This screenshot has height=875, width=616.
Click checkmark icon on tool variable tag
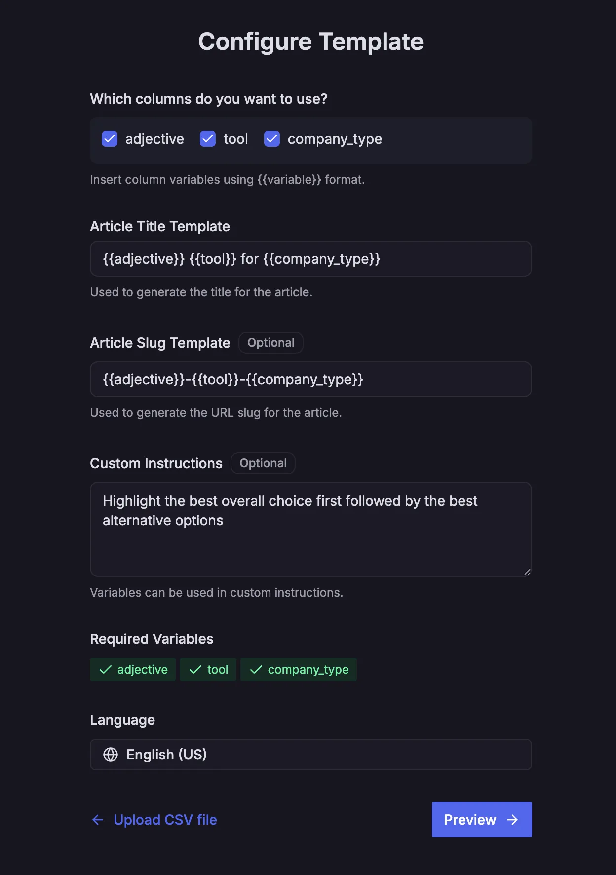(x=195, y=670)
